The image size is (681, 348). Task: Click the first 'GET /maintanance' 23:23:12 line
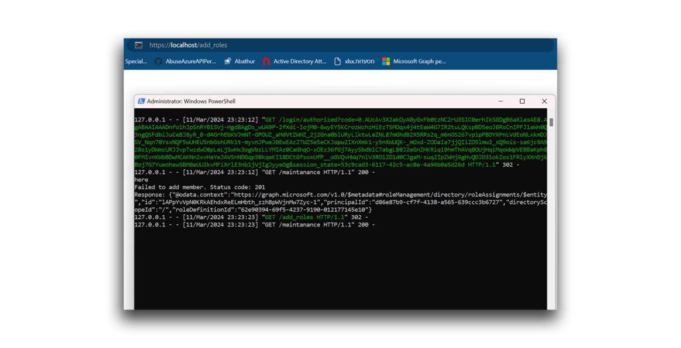[255, 172]
